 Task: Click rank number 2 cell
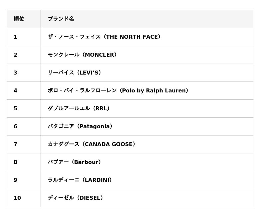16,55
